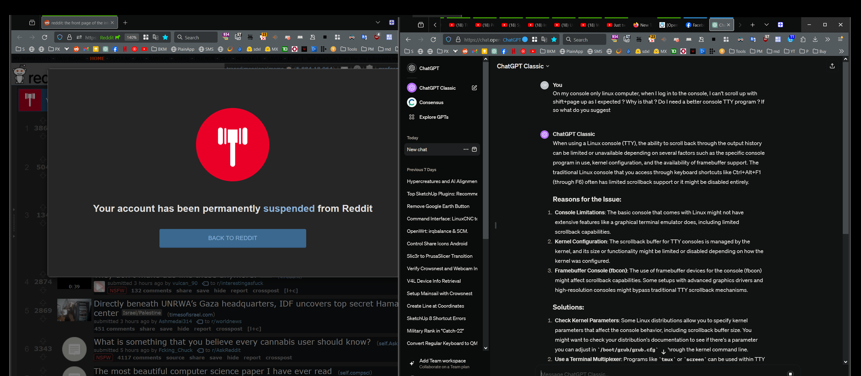Click the Netflix bookmark icon in right browser
The image size is (861, 376).
coord(513,51)
